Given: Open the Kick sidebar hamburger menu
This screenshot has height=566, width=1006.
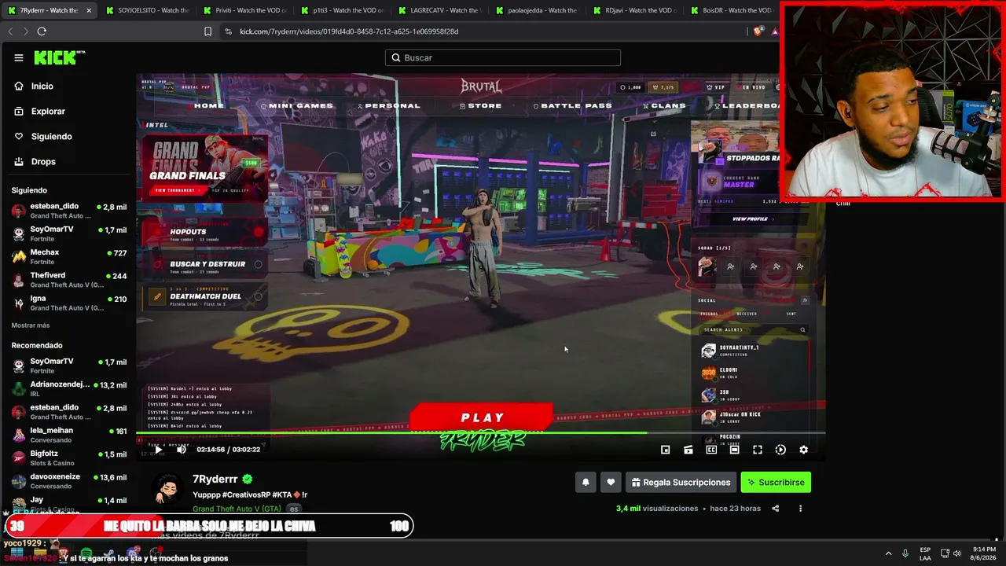Looking at the screenshot, I should pos(19,57).
